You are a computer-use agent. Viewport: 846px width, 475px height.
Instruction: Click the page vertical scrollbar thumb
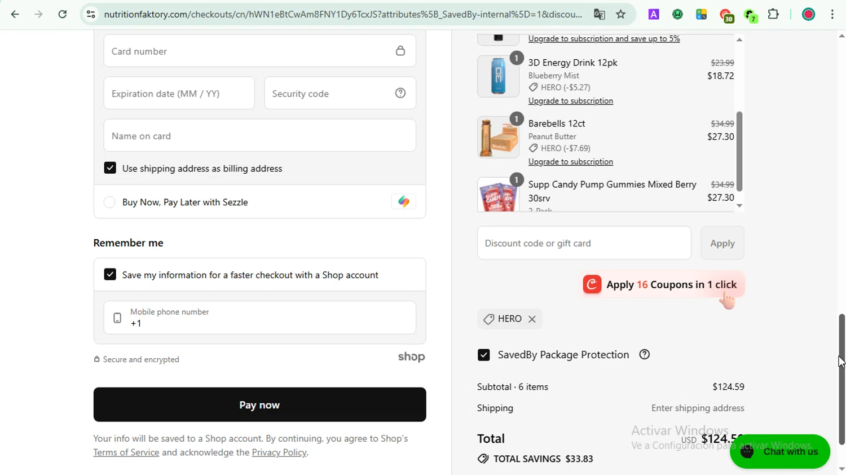click(841, 379)
